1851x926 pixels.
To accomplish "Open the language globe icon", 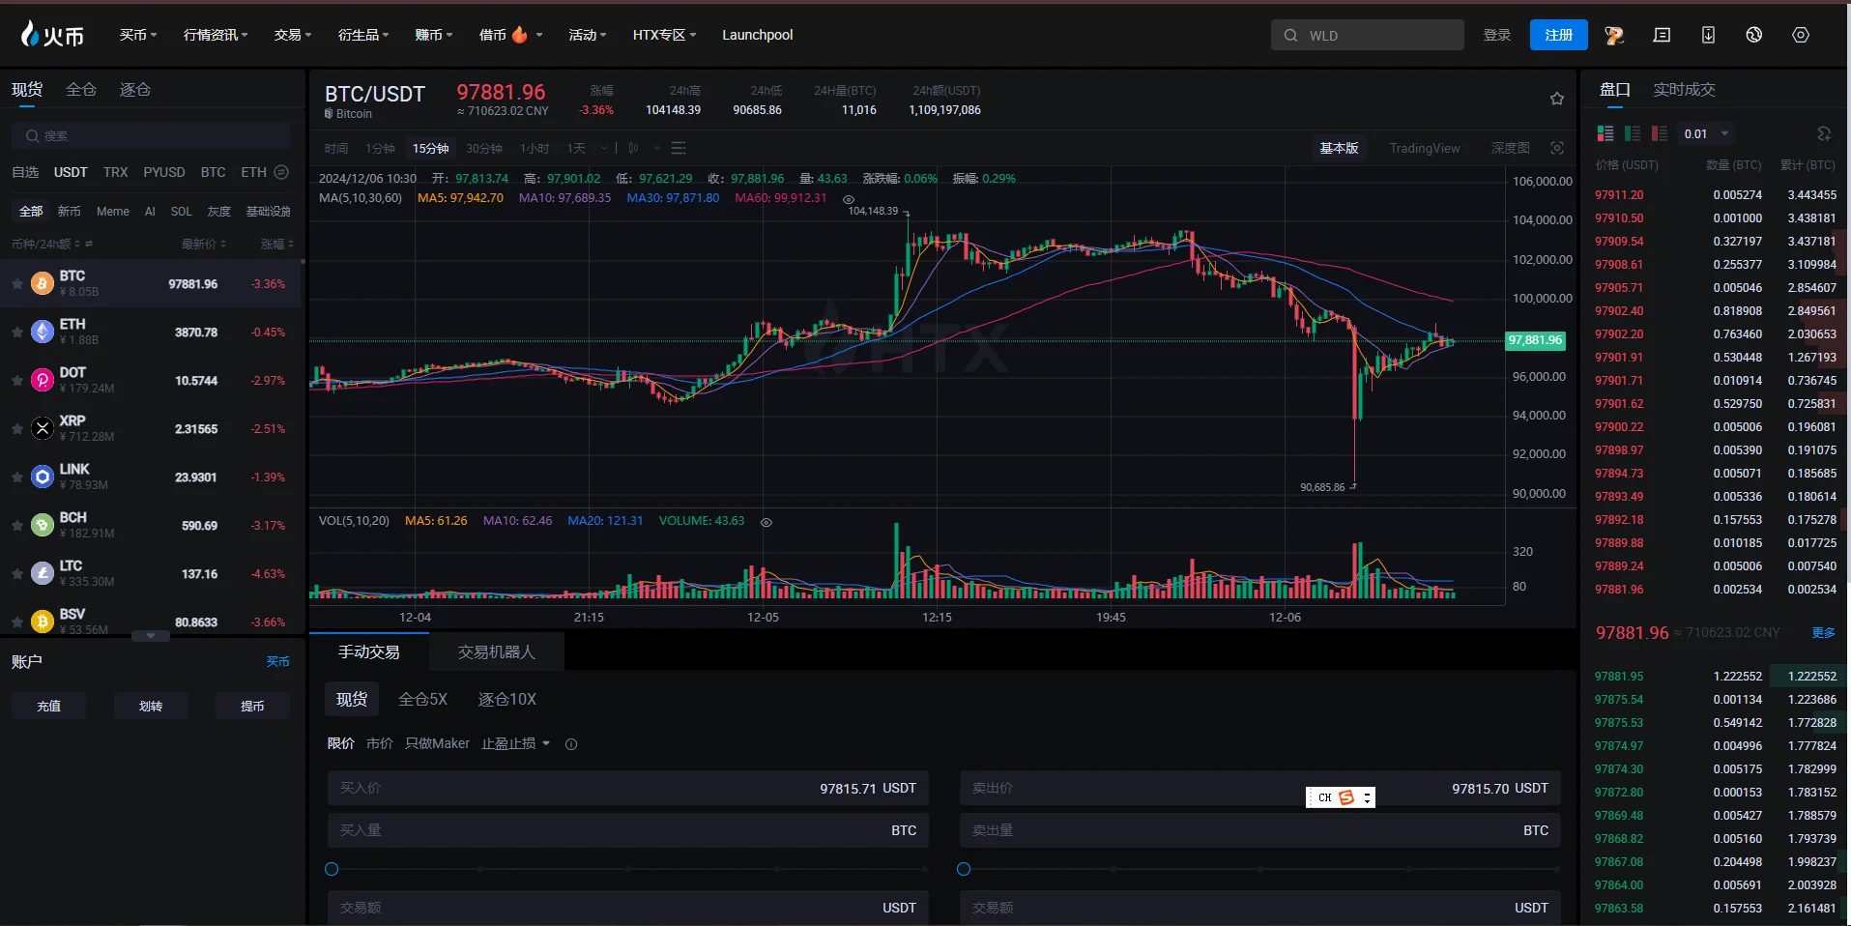I will click(1753, 35).
